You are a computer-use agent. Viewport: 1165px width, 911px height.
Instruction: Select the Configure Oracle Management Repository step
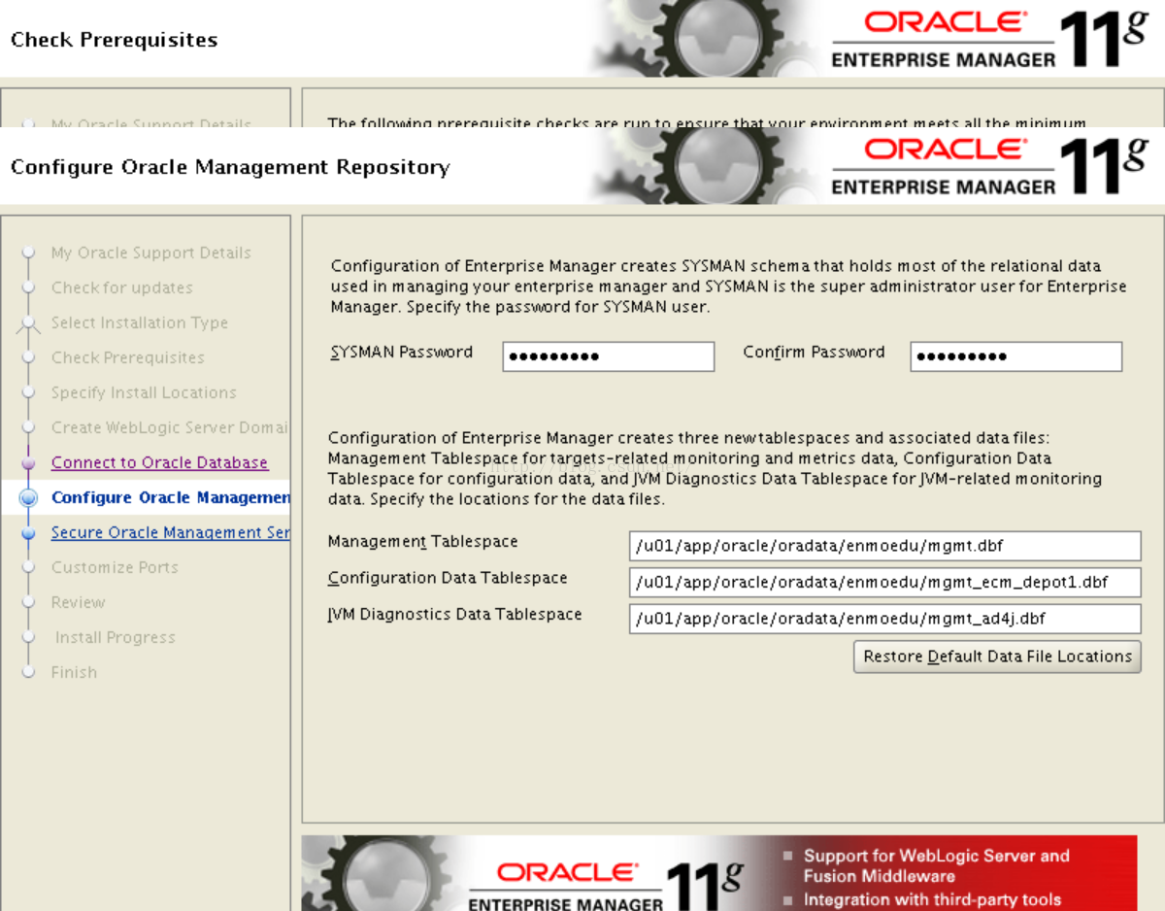(x=171, y=497)
